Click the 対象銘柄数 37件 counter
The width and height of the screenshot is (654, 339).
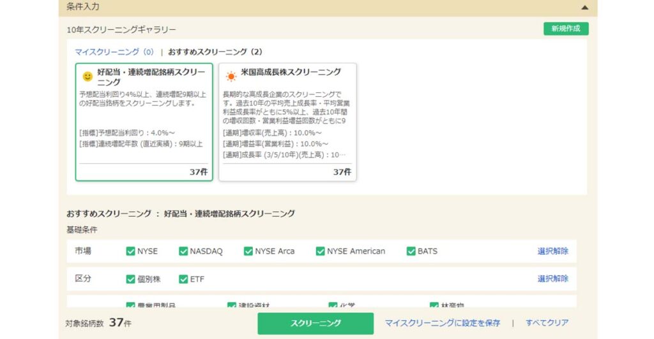(x=98, y=323)
